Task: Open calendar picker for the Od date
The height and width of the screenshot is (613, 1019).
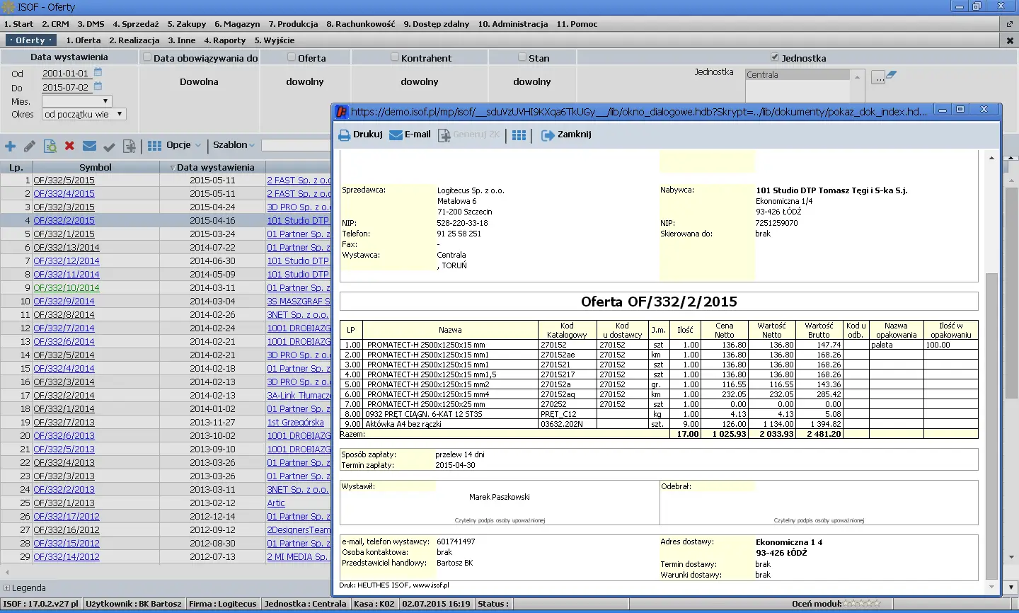Action: pyautogui.click(x=98, y=72)
